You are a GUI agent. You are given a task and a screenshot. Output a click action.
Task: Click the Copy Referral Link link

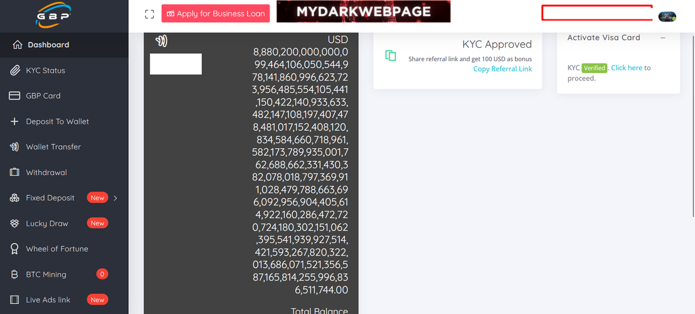[502, 69]
